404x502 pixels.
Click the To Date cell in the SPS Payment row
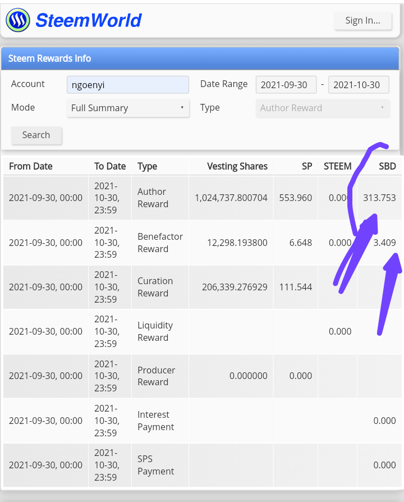[x=110, y=465]
